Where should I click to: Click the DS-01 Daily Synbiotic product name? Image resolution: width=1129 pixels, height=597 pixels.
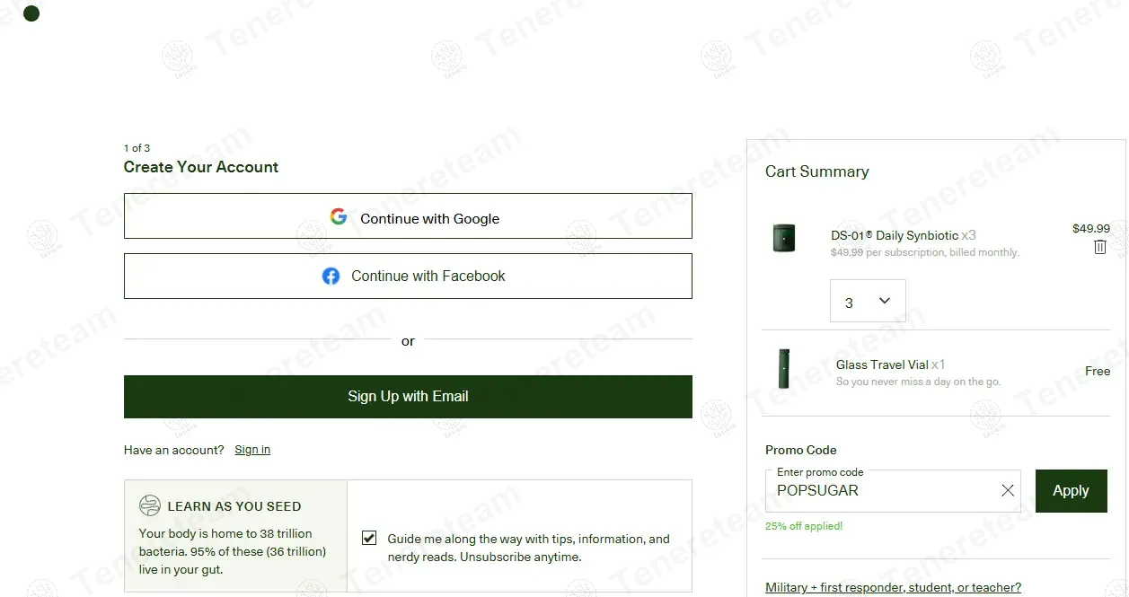895,235
